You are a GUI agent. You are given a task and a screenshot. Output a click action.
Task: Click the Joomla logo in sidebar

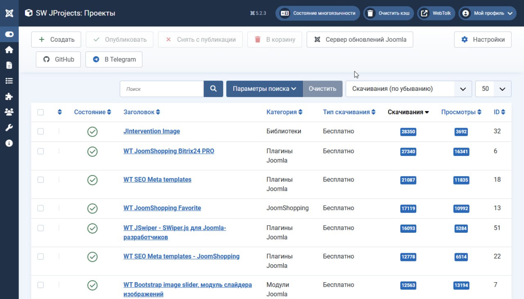pos(9,13)
